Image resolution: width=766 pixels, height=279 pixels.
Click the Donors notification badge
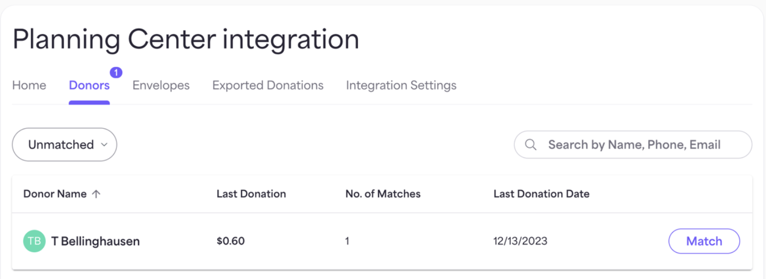pos(116,72)
